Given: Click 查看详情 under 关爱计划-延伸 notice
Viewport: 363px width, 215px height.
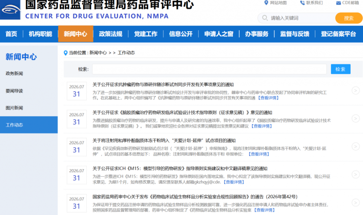Looking at the screenshot, I should click(258, 154).
